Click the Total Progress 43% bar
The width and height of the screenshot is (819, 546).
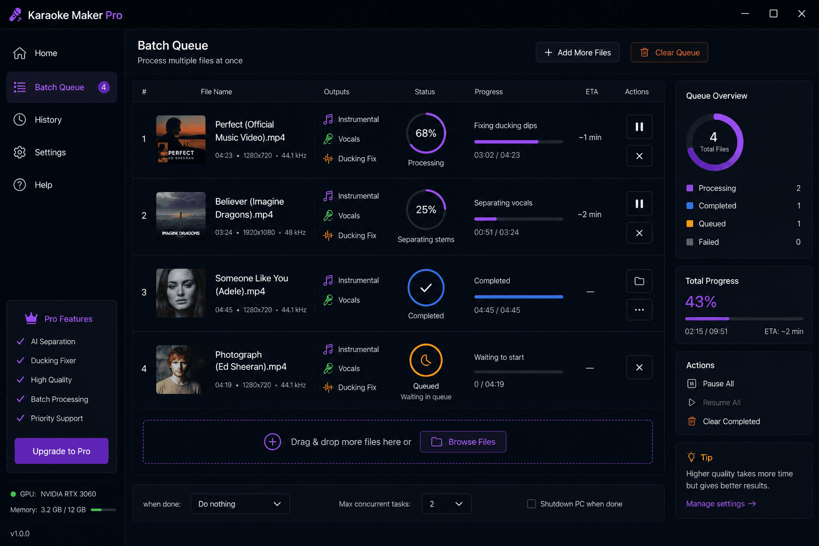point(744,319)
